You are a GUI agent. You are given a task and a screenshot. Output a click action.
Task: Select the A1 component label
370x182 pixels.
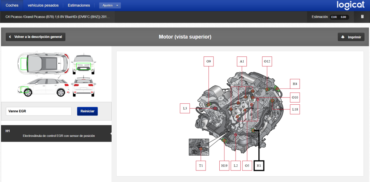click(x=242, y=61)
